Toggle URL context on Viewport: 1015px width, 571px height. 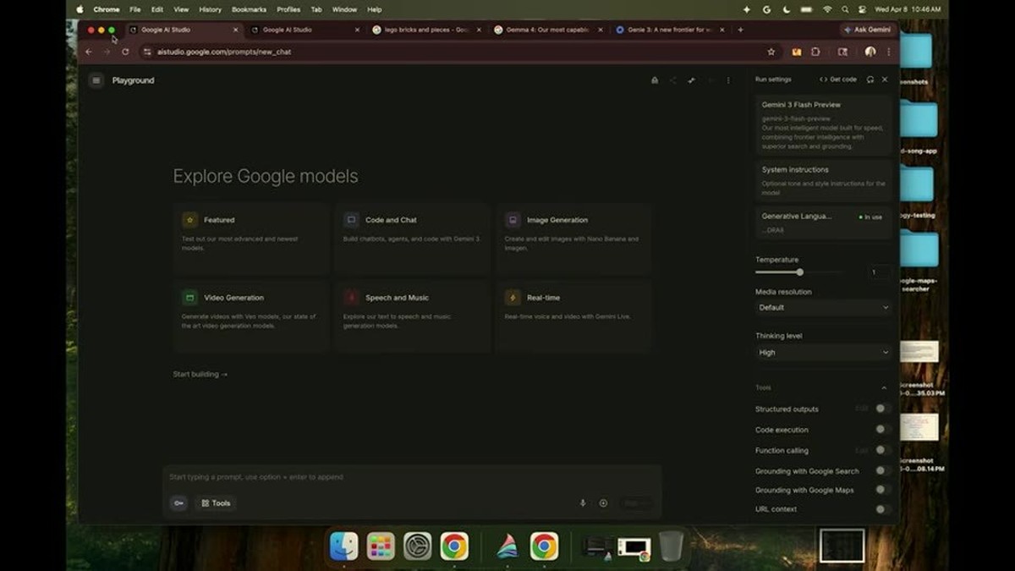(883, 509)
